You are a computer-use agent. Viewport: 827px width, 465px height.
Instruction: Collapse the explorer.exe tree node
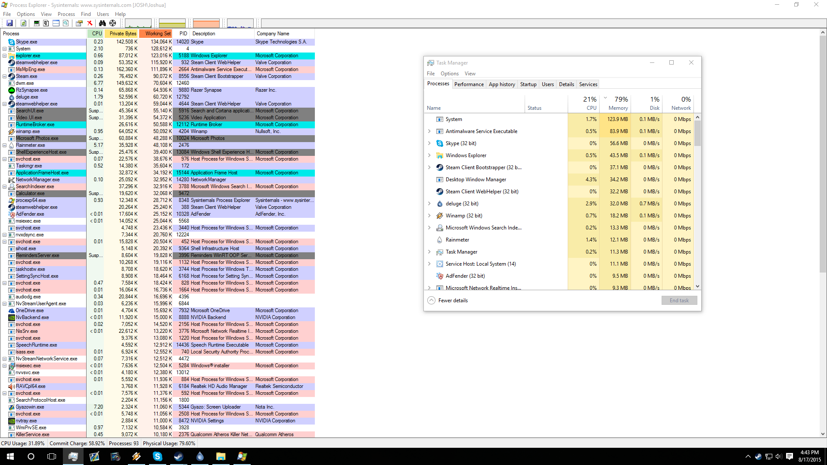coord(4,56)
